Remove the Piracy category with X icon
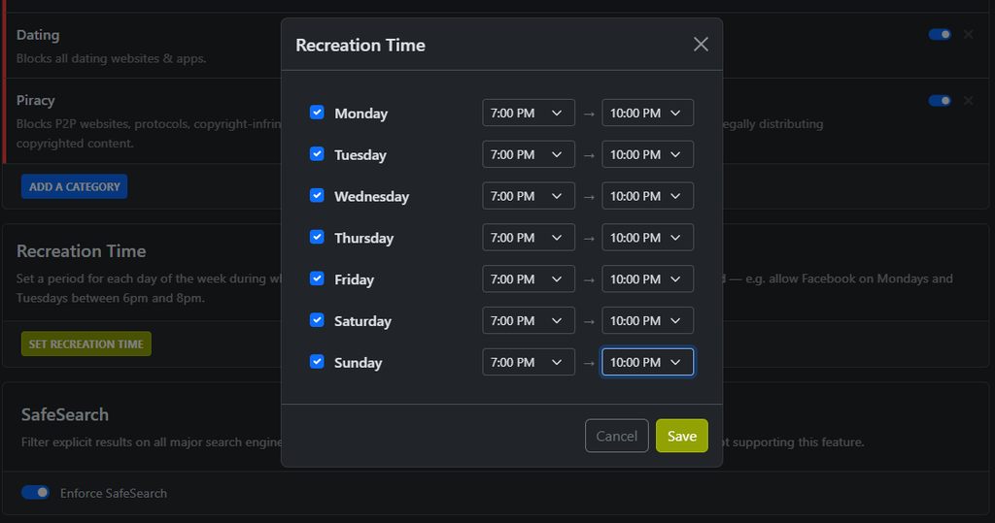 click(969, 100)
